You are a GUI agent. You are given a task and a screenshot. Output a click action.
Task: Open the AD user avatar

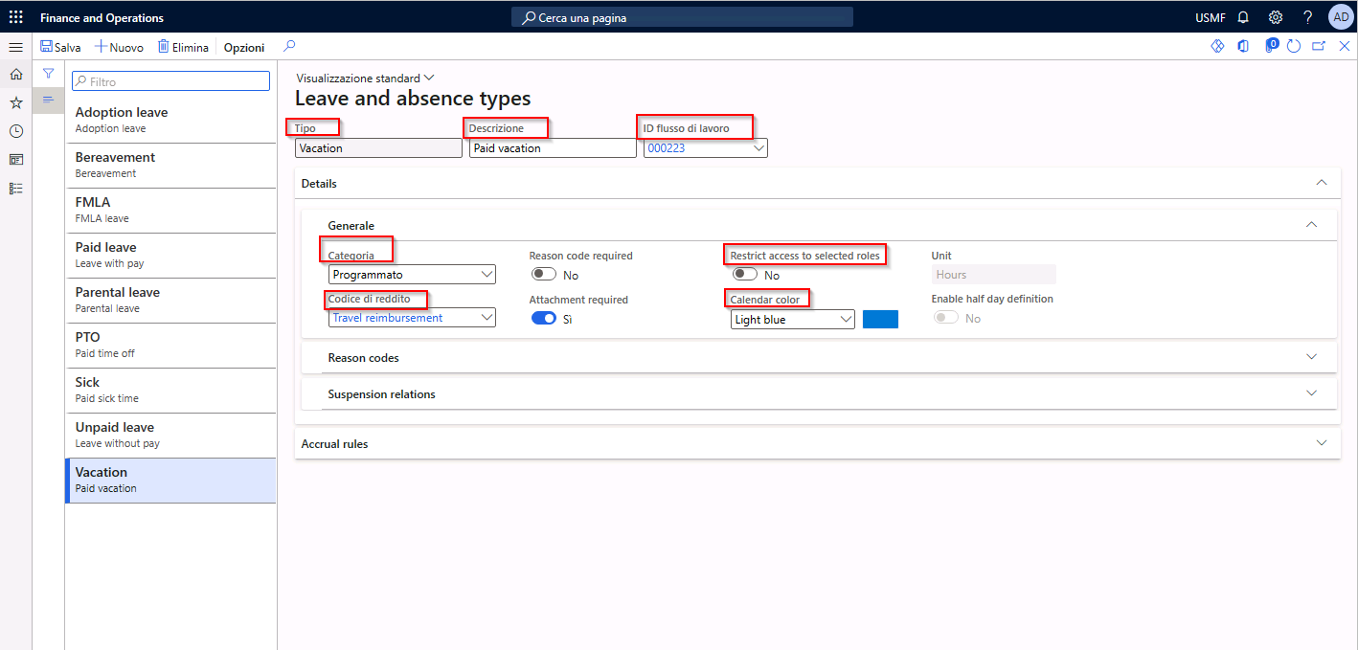tap(1341, 17)
